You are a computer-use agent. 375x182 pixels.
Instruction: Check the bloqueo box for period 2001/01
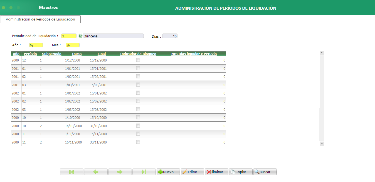point(138,68)
